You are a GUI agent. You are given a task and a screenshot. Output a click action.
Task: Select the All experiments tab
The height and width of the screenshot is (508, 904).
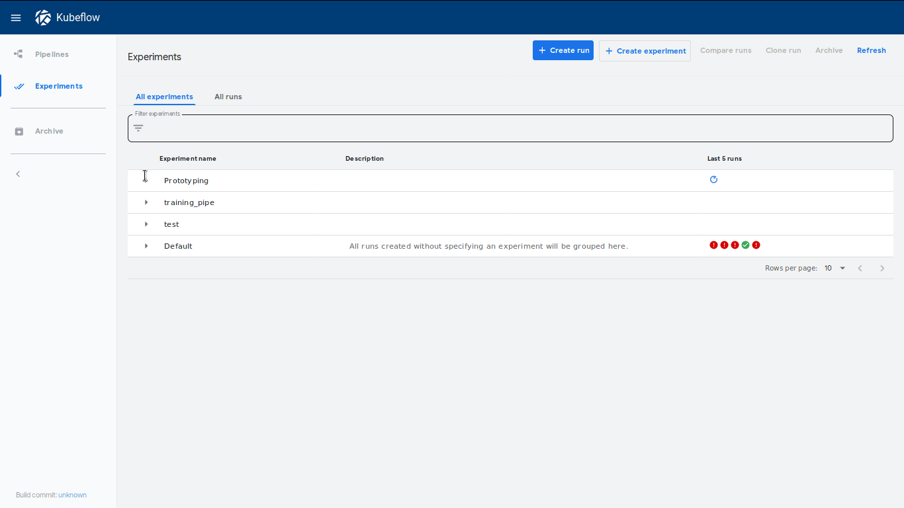[x=164, y=97]
